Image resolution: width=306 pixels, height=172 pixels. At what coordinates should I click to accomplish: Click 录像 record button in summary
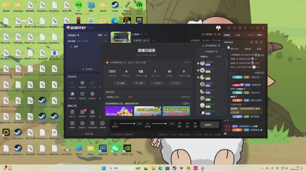[x=120, y=83]
